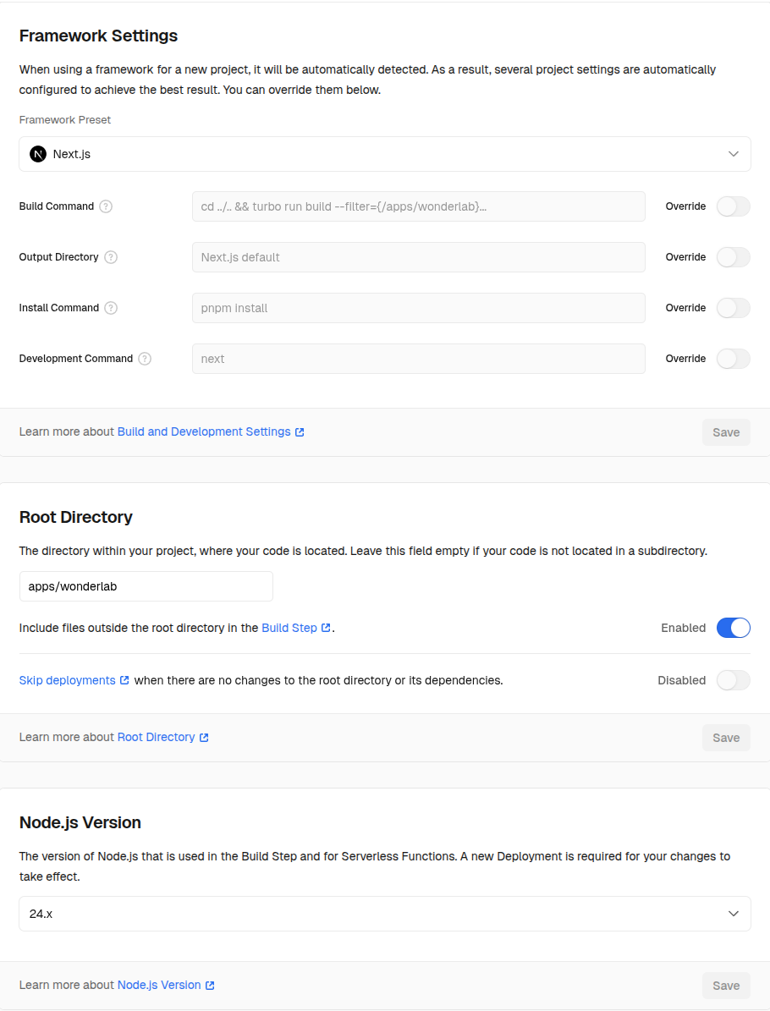Click the help icon next to Install Command
This screenshot has width=770, height=1011.
111,308
